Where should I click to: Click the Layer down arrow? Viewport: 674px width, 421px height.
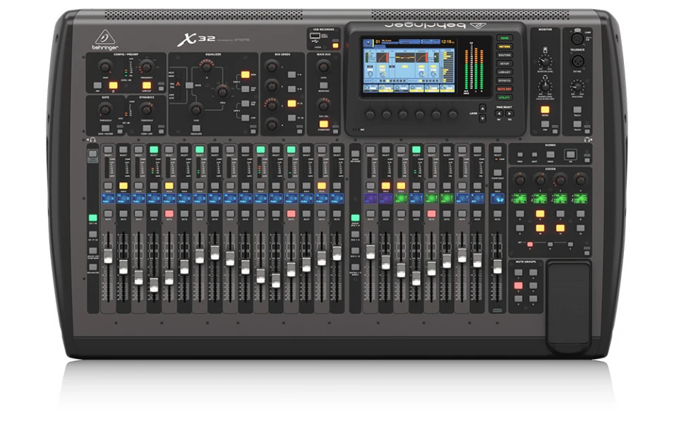tap(482, 118)
